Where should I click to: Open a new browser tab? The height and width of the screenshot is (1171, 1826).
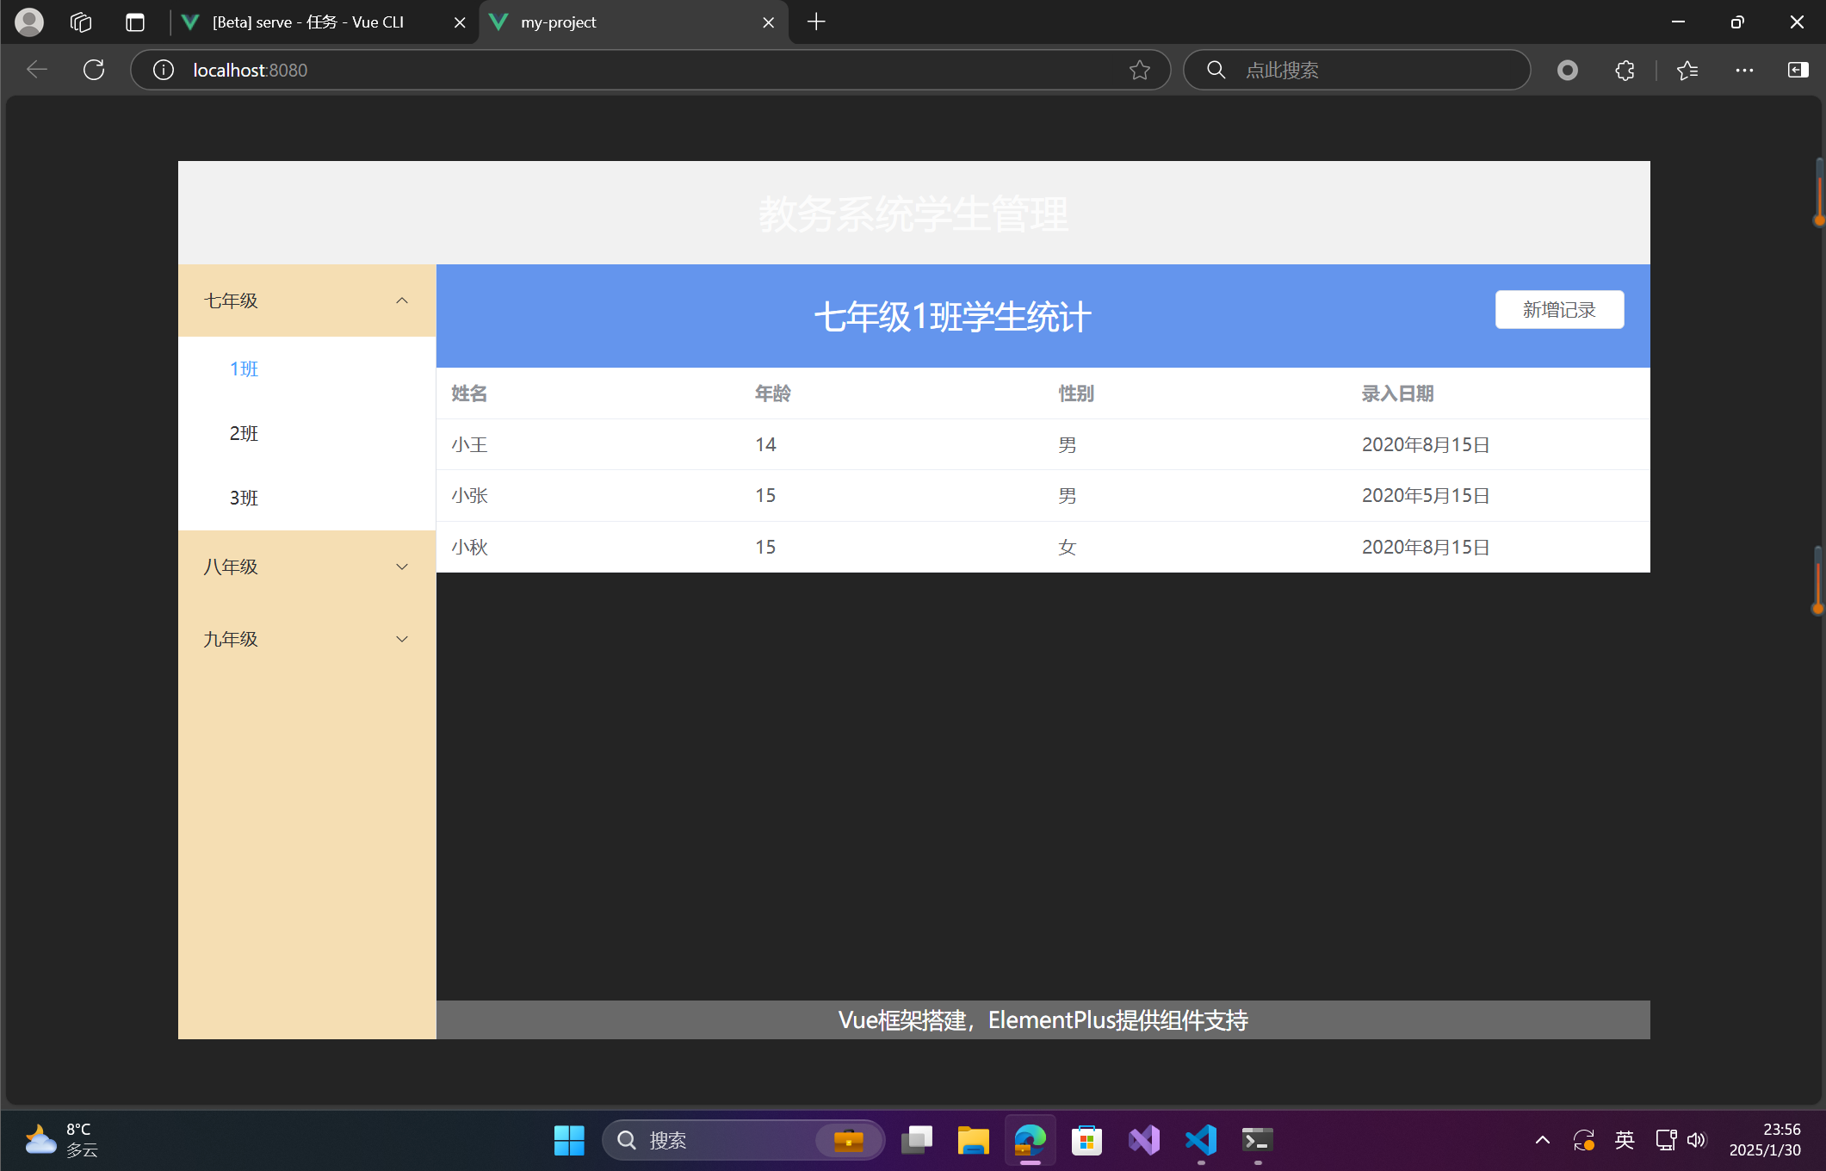(x=816, y=22)
